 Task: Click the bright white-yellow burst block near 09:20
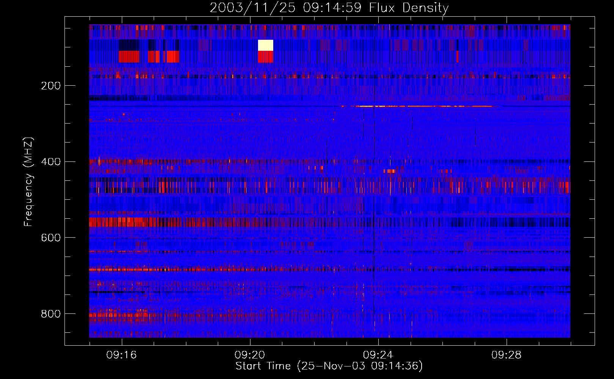pos(265,45)
